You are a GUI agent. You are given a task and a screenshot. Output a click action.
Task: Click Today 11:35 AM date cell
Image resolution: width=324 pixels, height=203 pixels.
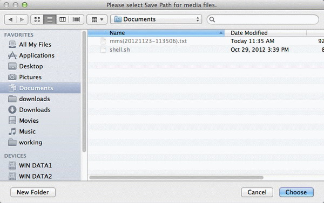click(x=252, y=41)
